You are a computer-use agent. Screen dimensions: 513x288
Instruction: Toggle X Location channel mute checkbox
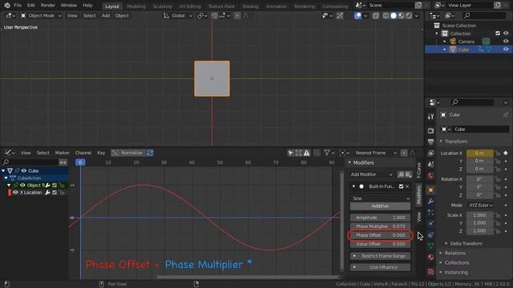tap(55, 193)
